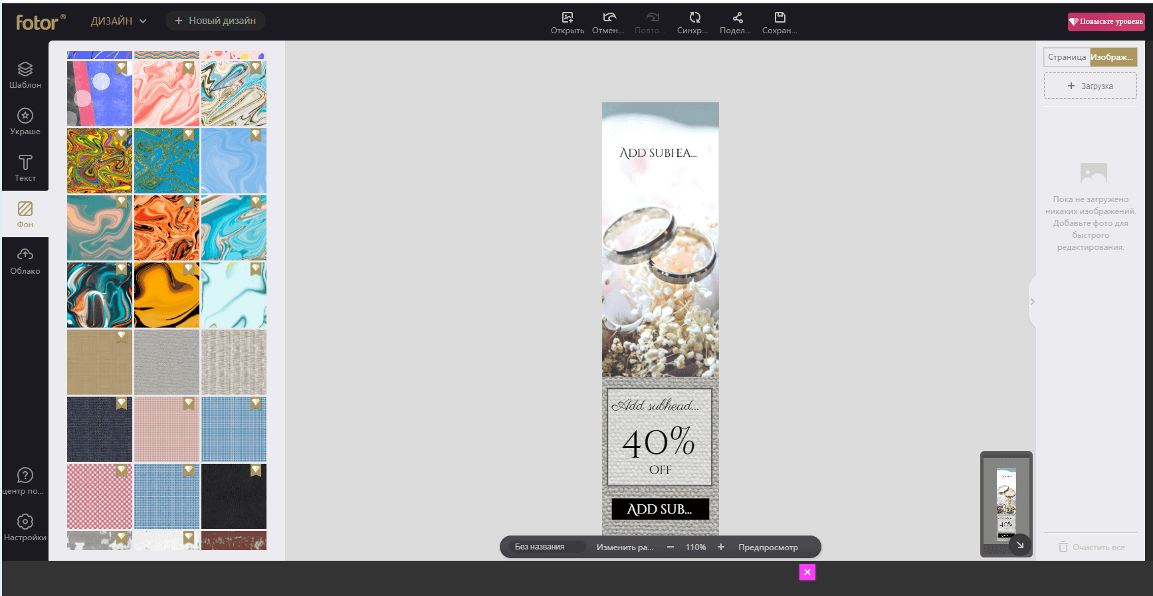This screenshot has height=596, width=1153.
Task: Open the Шаблон templates panel
Action: tap(25, 74)
